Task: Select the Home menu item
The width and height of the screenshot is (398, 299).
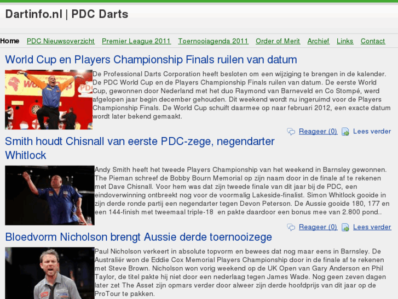Action: (10, 41)
